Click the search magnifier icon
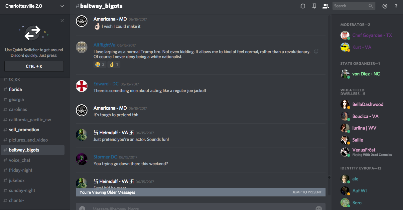 [x=371, y=6]
